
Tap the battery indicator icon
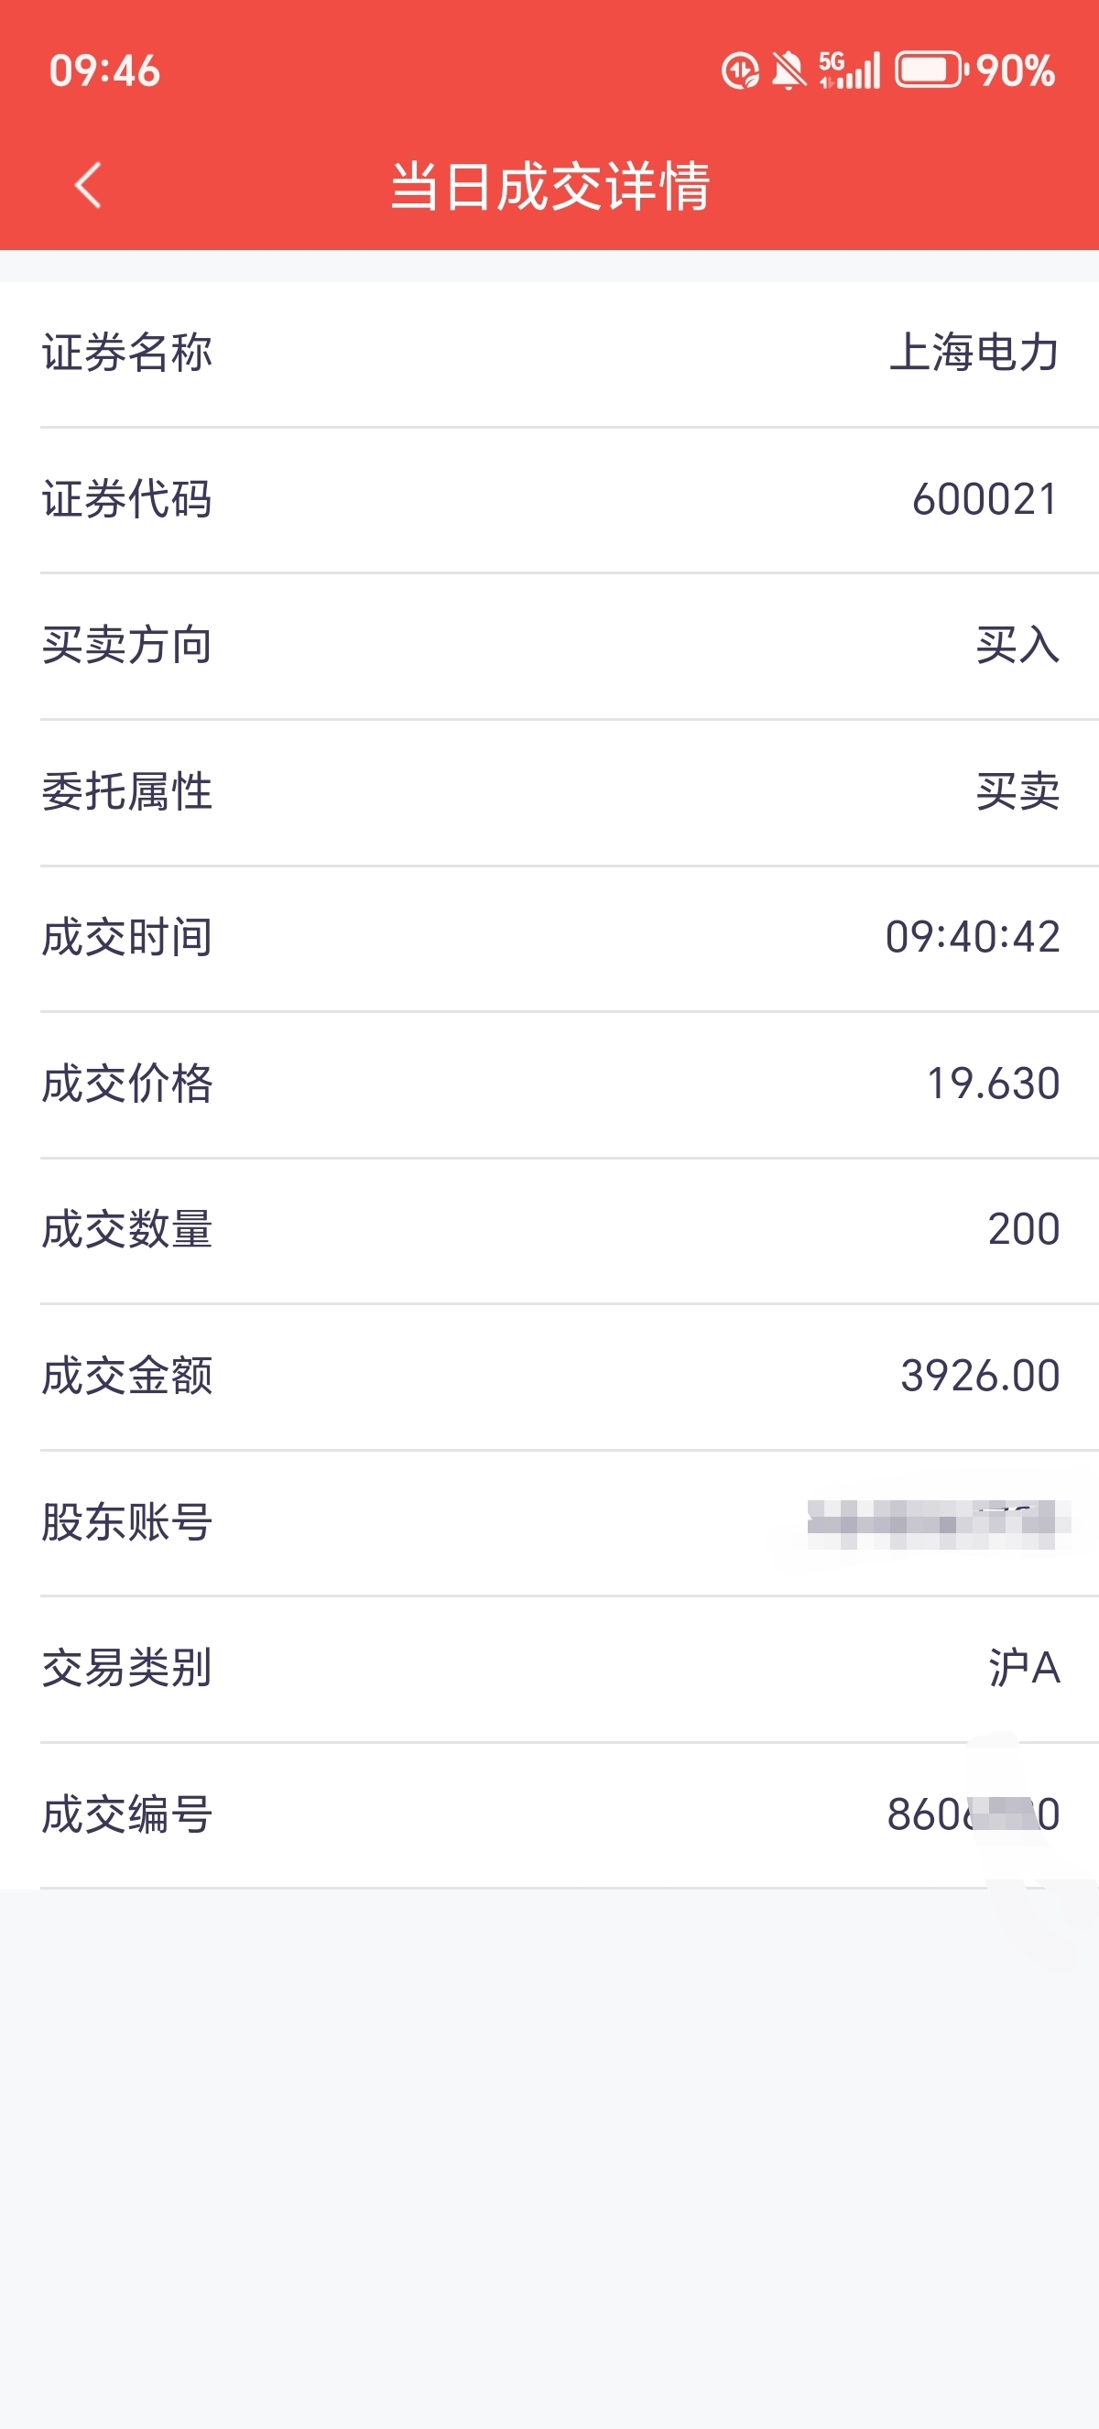[930, 70]
